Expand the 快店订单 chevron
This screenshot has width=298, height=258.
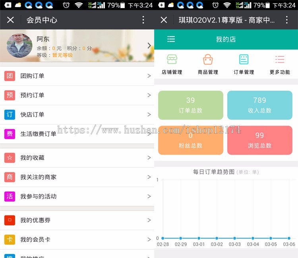pyautogui.click(x=149, y=114)
